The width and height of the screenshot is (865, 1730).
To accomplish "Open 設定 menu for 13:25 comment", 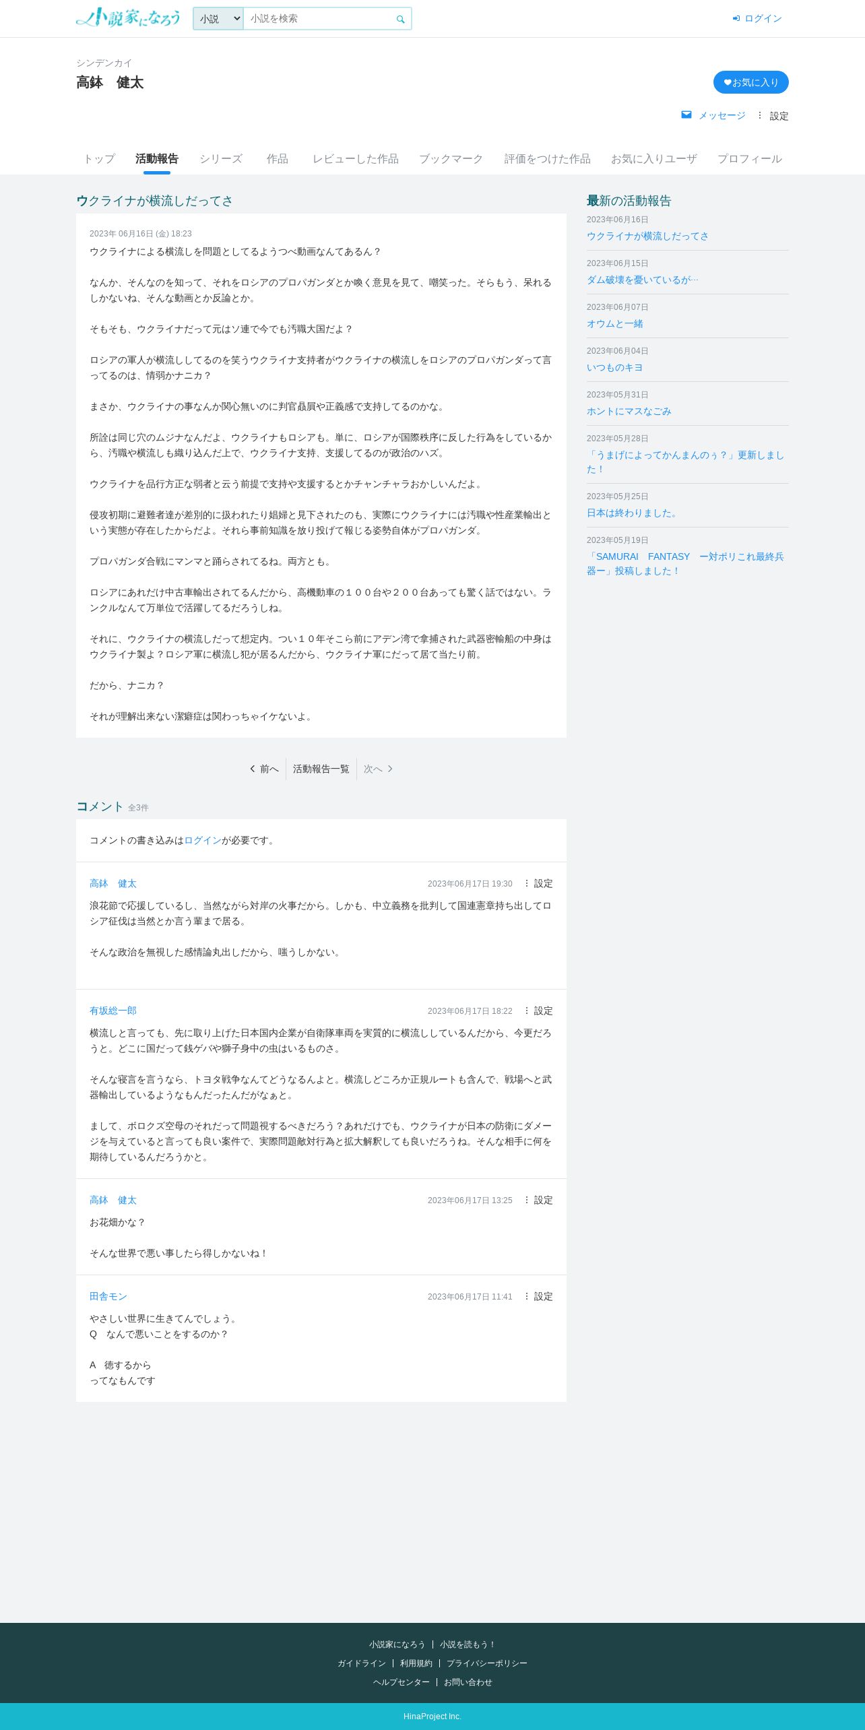I will (x=538, y=1200).
